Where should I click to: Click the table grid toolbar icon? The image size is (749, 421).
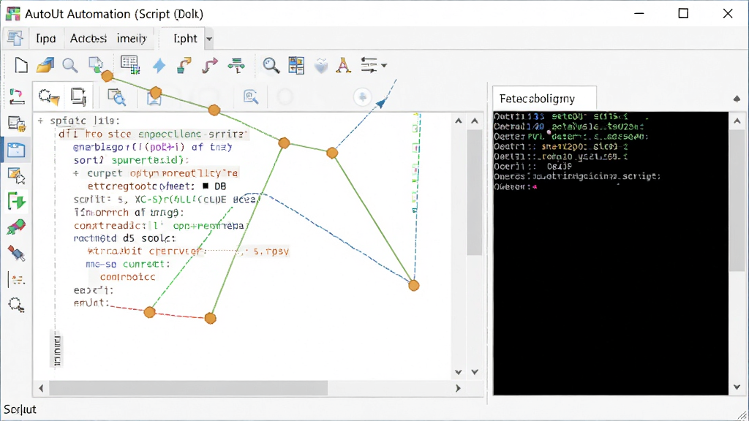point(130,65)
